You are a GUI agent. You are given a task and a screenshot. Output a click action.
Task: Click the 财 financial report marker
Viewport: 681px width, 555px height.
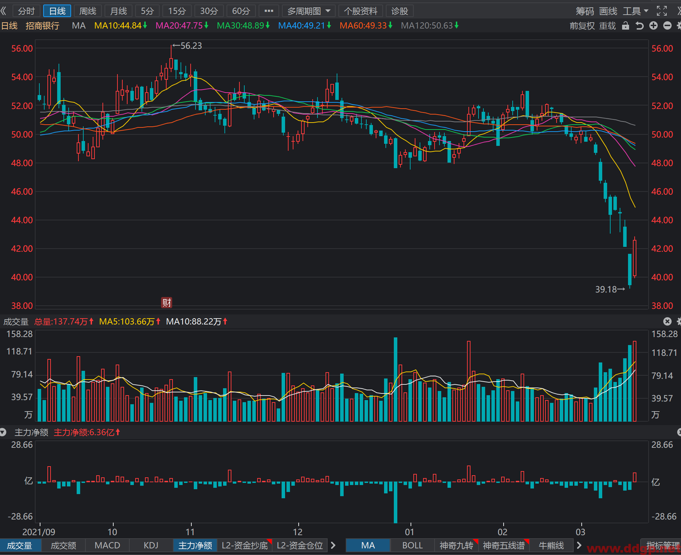pyautogui.click(x=167, y=303)
